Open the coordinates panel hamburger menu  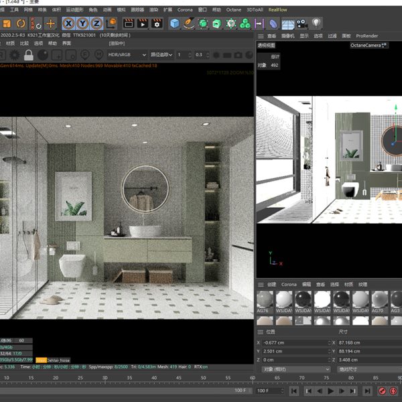pos(261,332)
